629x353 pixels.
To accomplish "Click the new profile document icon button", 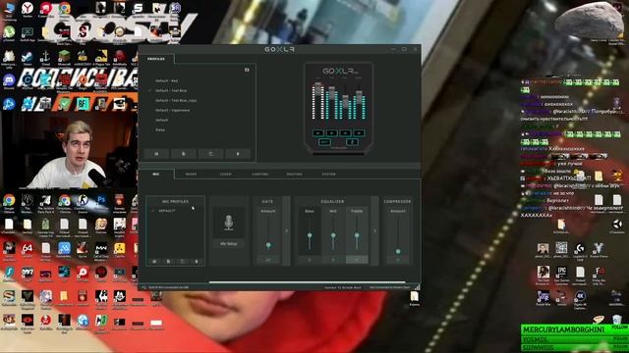I will [x=184, y=154].
